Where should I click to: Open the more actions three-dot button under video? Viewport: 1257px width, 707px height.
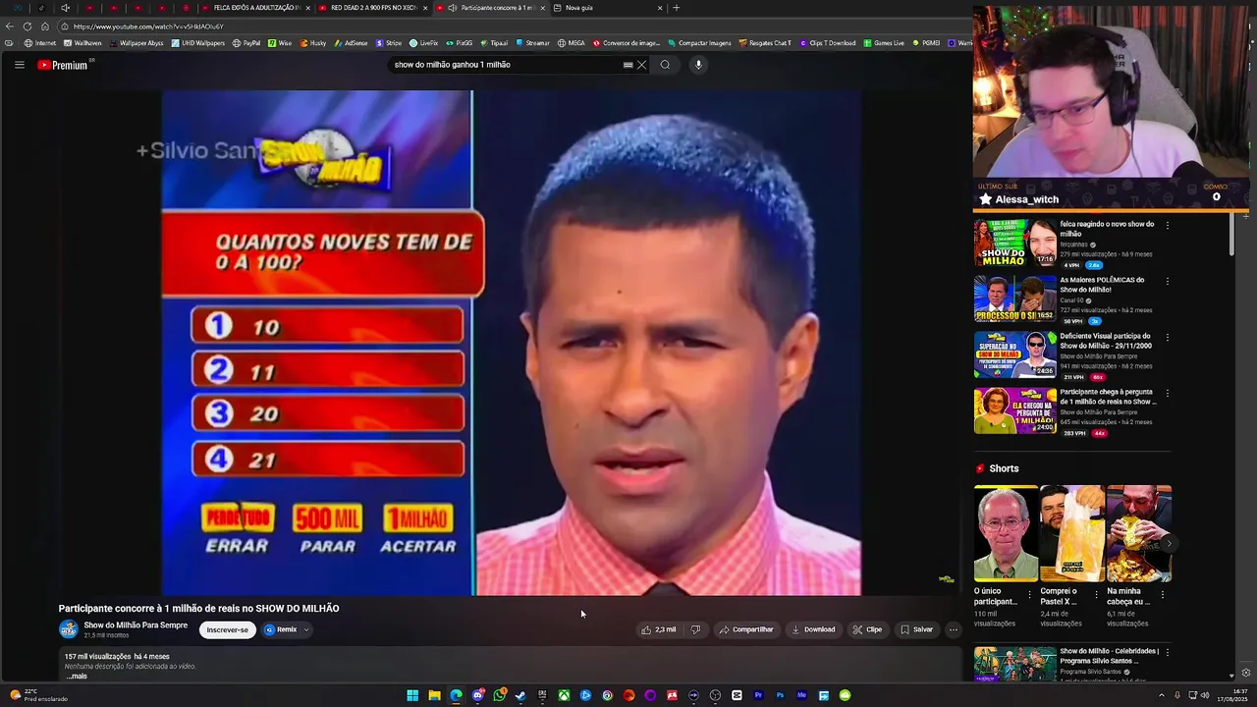(x=953, y=629)
